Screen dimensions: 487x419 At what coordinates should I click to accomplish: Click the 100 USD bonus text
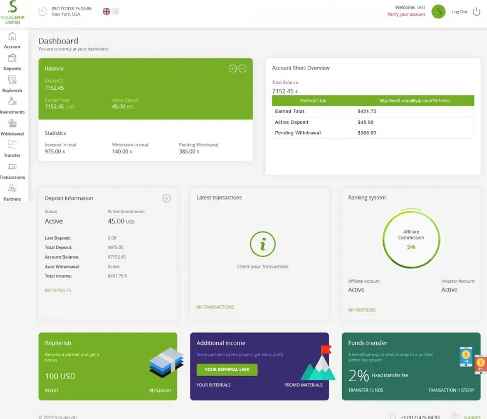(60, 376)
